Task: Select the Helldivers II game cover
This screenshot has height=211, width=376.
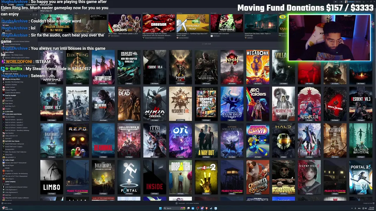Action: click(129, 140)
